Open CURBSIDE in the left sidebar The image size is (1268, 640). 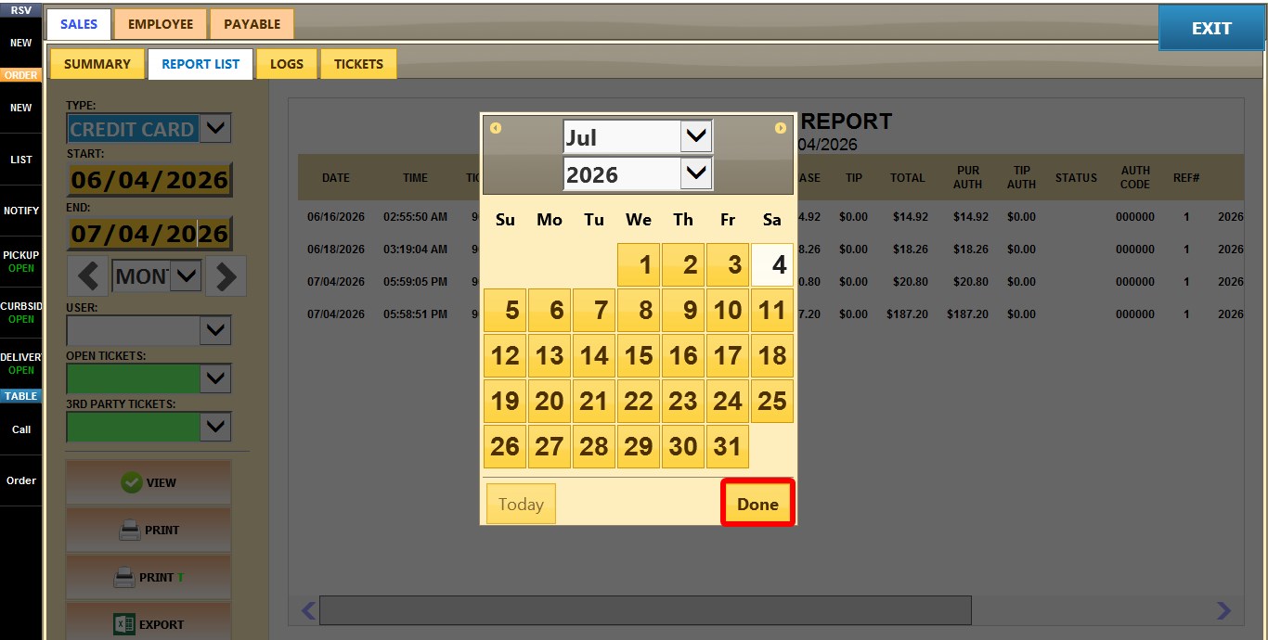[x=20, y=313]
